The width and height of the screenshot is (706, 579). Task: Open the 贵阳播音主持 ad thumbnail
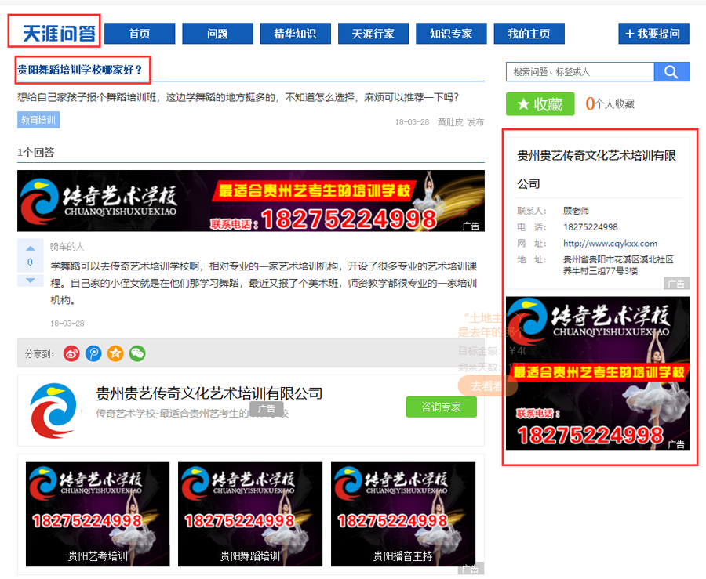[x=403, y=514]
